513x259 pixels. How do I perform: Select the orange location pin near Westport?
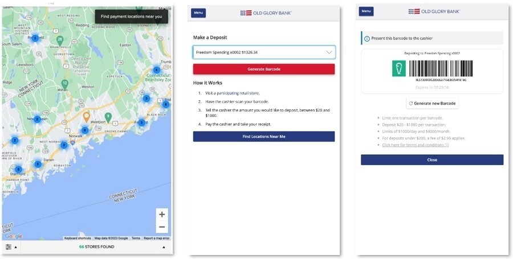(86, 117)
